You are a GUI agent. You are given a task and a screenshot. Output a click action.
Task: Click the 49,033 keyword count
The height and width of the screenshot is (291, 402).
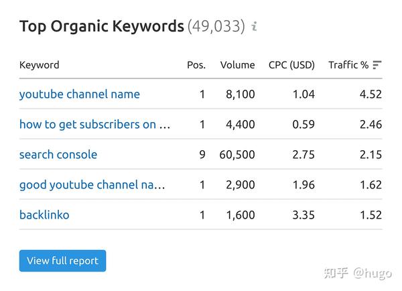pos(216,26)
